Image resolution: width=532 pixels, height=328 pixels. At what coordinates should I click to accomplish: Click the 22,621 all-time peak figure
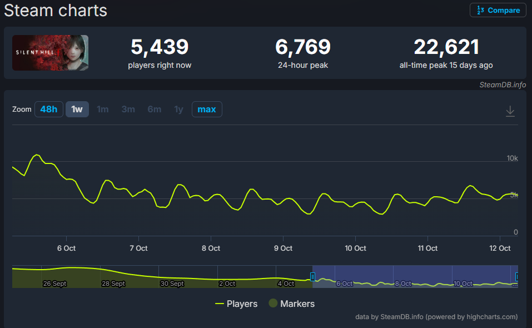[446, 47]
